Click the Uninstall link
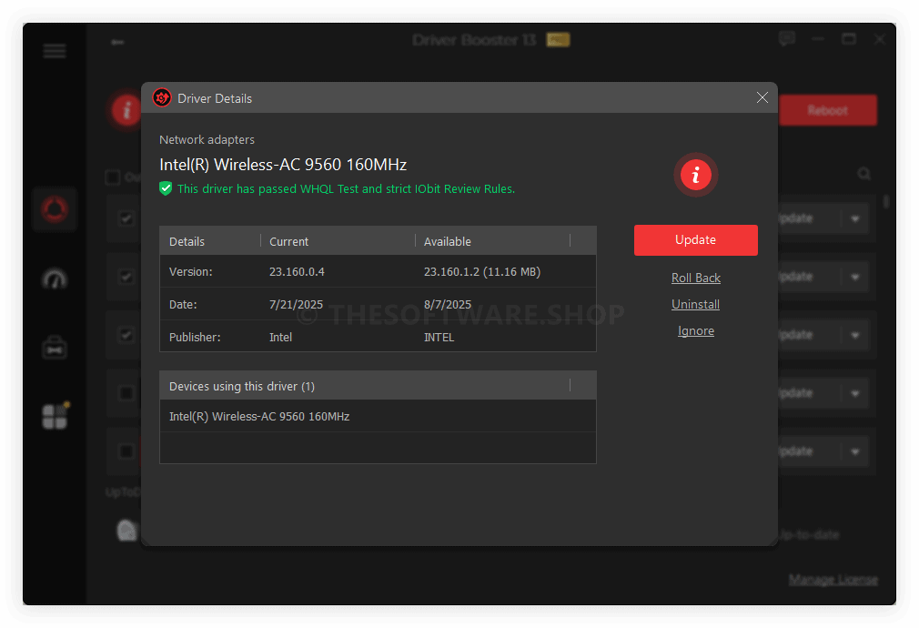919x628 pixels. 696,305
